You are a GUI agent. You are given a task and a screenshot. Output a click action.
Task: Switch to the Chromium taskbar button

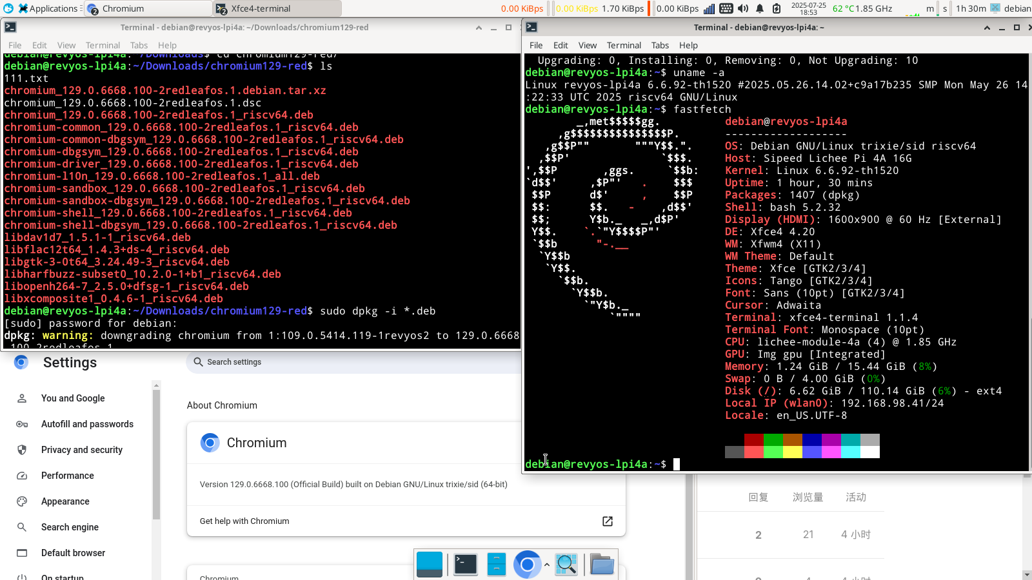pos(148,8)
